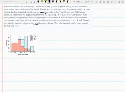
Task: Click the 'What other' underlined text
Action: [x=58, y=23]
